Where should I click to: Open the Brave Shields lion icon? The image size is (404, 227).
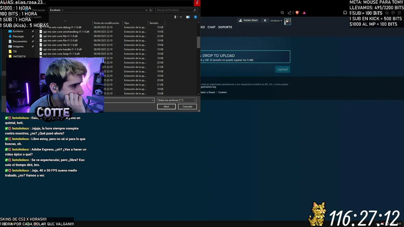click(297, 13)
